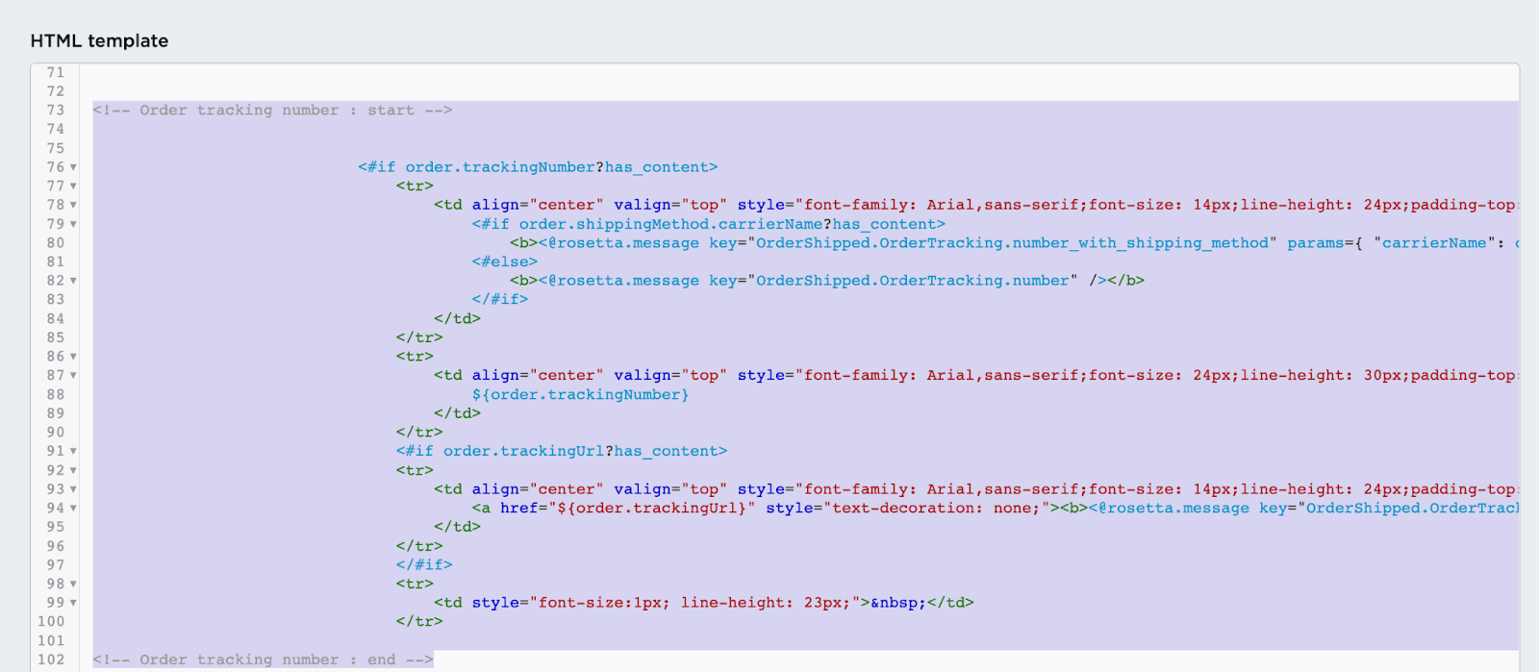This screenshot has width=1539, height=672.
Task: Collapse the fold arrow at line 76
Action: (x=73, y=167)
